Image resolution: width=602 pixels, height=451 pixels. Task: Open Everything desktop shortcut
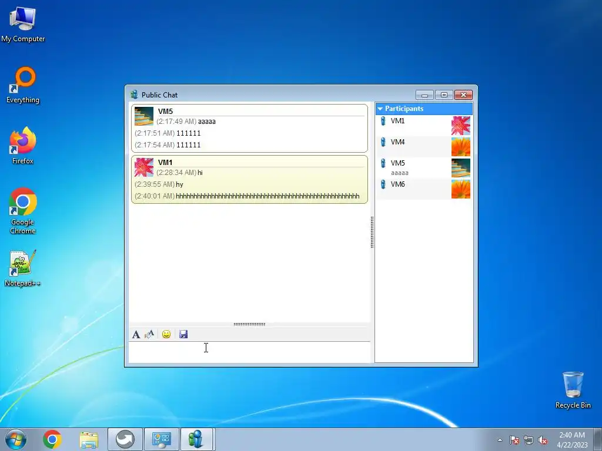[x=23, y=85]
